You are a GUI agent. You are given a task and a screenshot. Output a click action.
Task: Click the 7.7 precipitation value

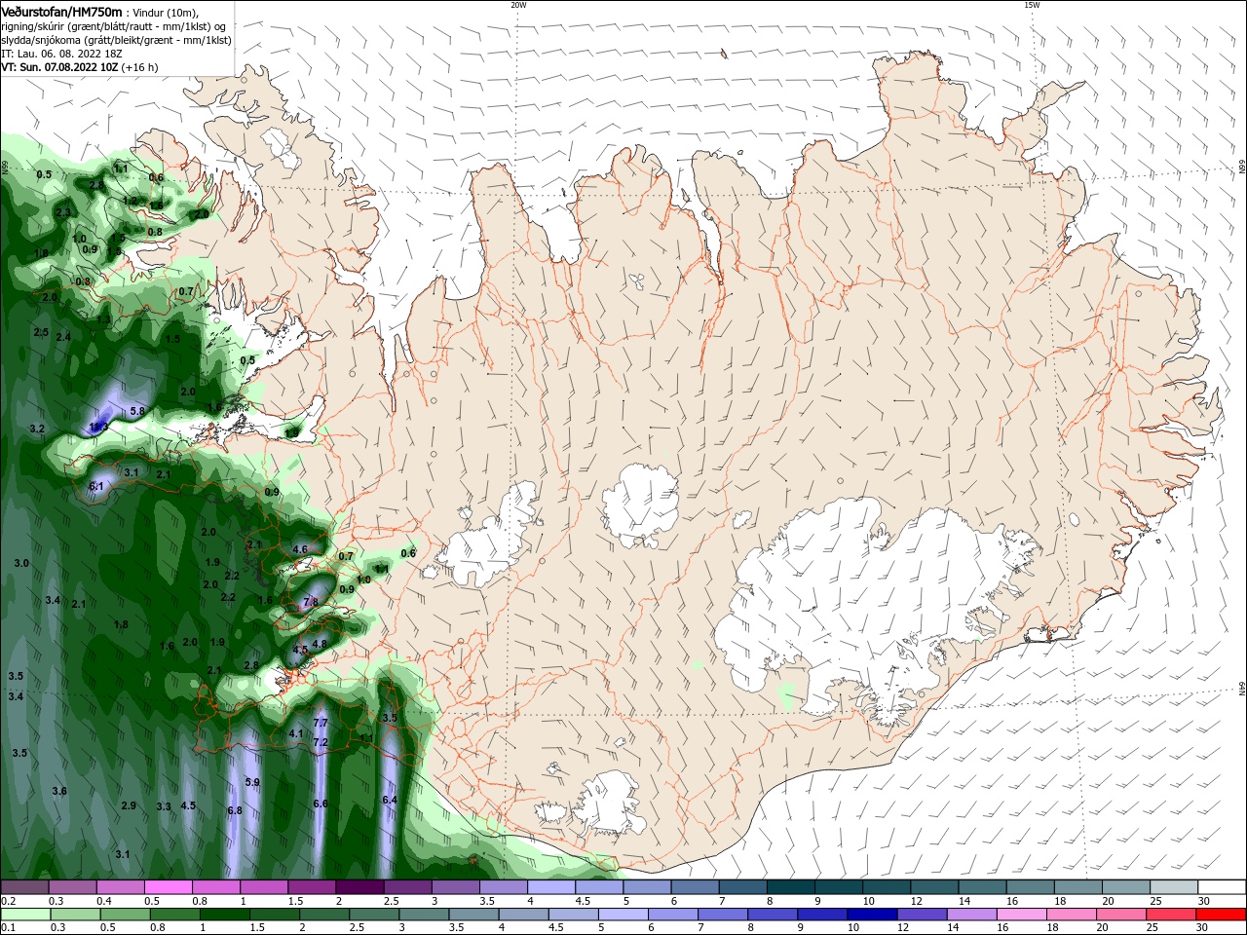(321, 723)
